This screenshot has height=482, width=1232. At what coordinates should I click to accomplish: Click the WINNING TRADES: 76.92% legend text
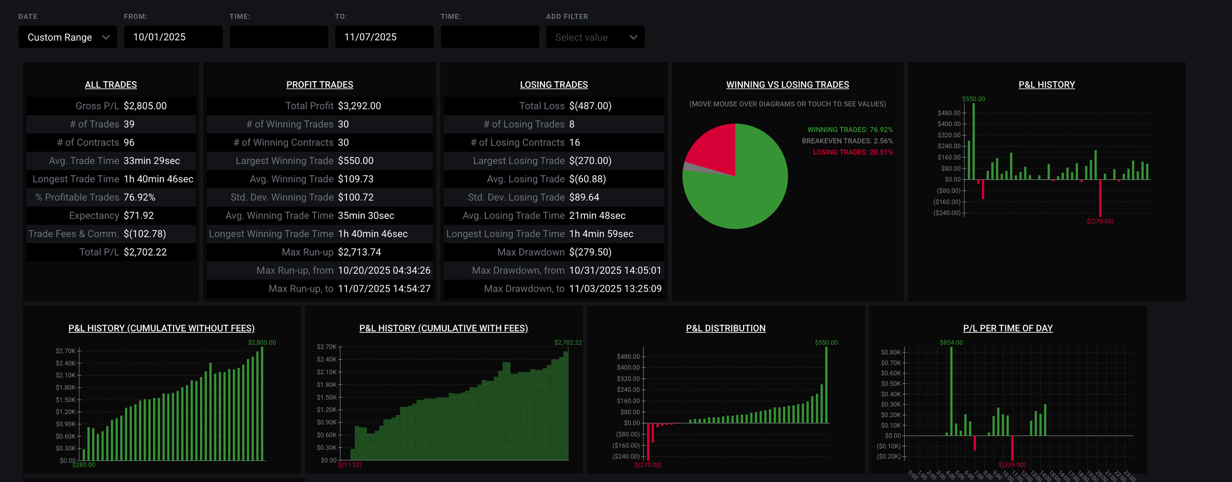click(850, 129)
